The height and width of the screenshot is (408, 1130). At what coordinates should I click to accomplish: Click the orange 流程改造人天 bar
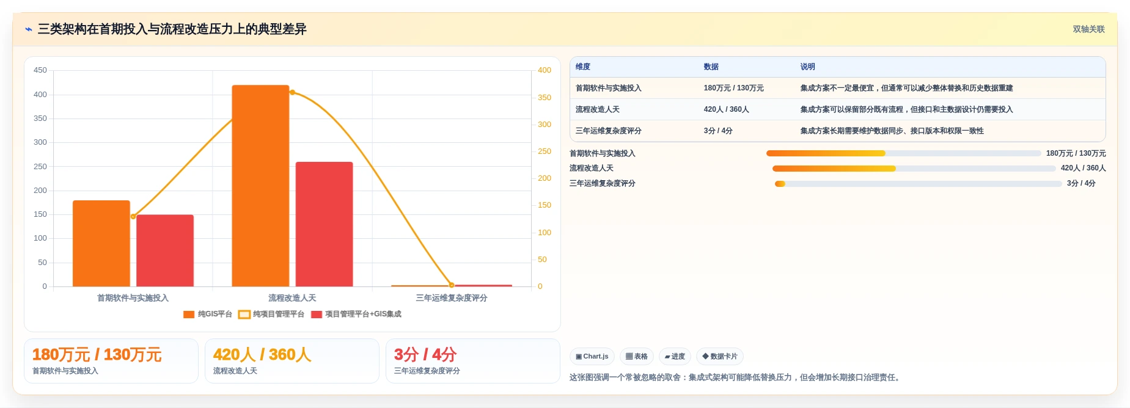260,186
